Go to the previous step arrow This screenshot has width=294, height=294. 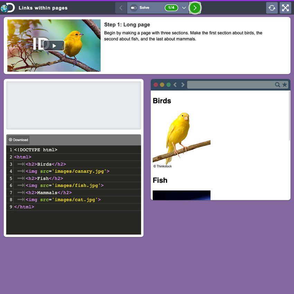pos(121,8)
